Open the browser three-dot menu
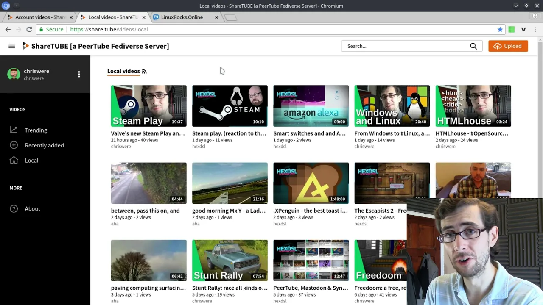This screenshot has height=305, width=543. 535,29
